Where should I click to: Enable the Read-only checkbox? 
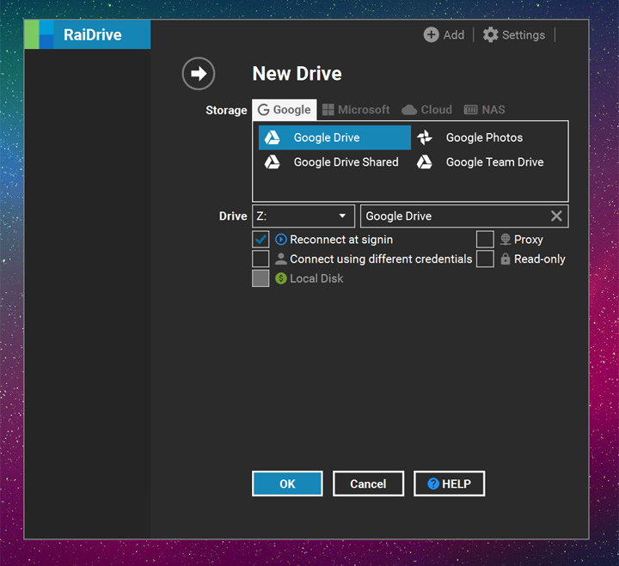[x=485, y=259]
